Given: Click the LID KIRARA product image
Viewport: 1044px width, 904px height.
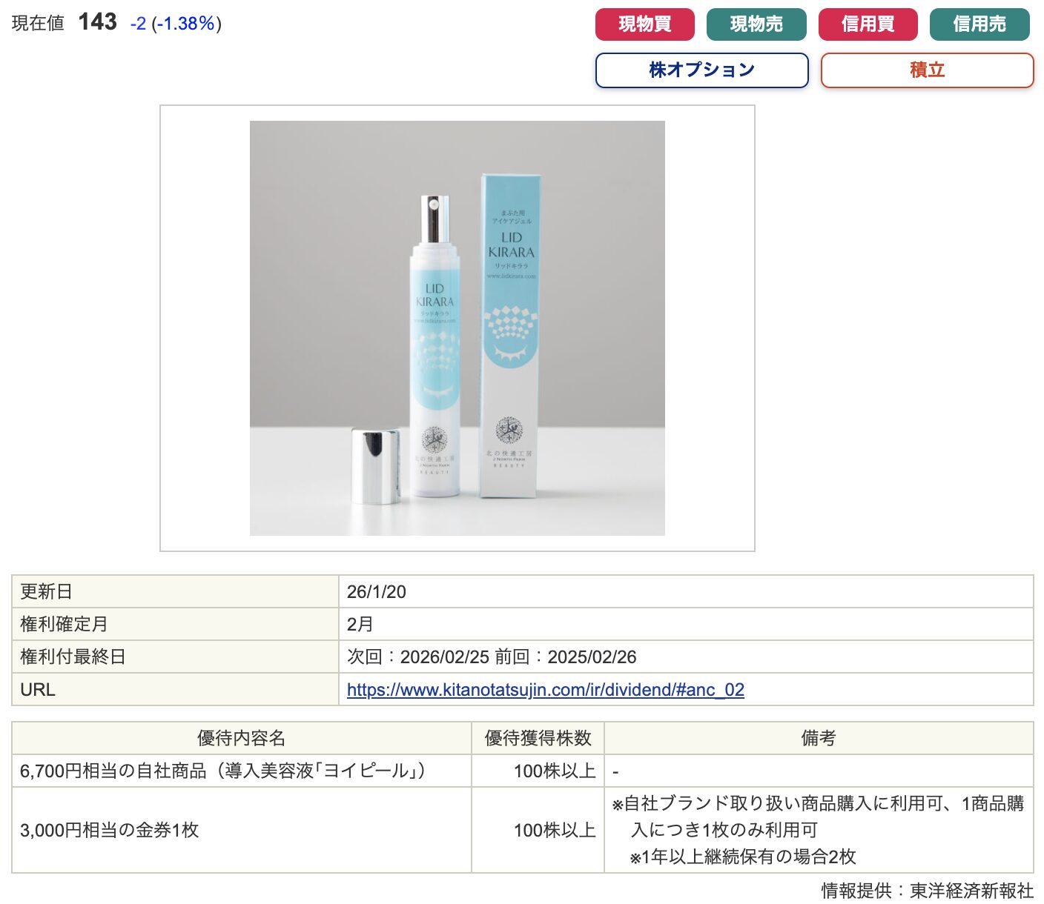Looking at the screenshot, I should click(x=457, y=328).
